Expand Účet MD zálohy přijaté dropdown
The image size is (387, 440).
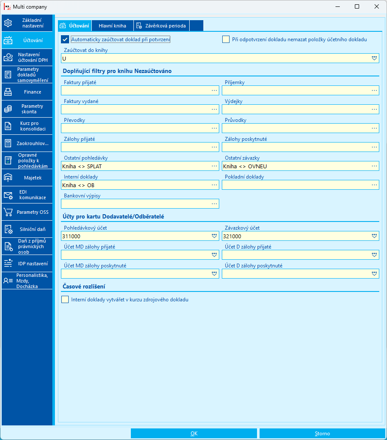[x=214, y=255]
